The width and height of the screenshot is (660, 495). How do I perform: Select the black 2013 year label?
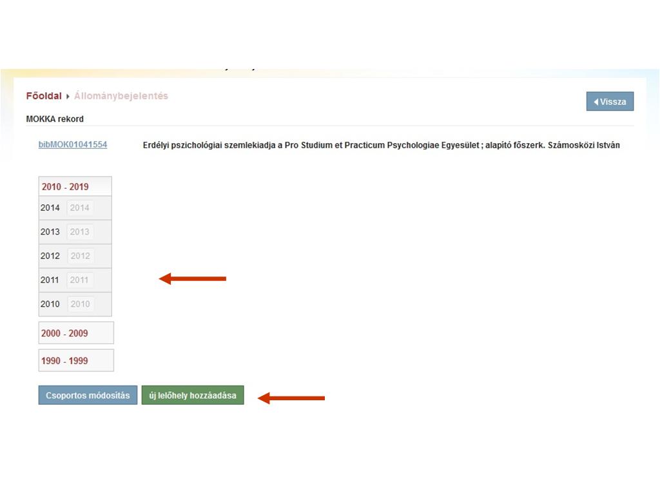[50, 232]
